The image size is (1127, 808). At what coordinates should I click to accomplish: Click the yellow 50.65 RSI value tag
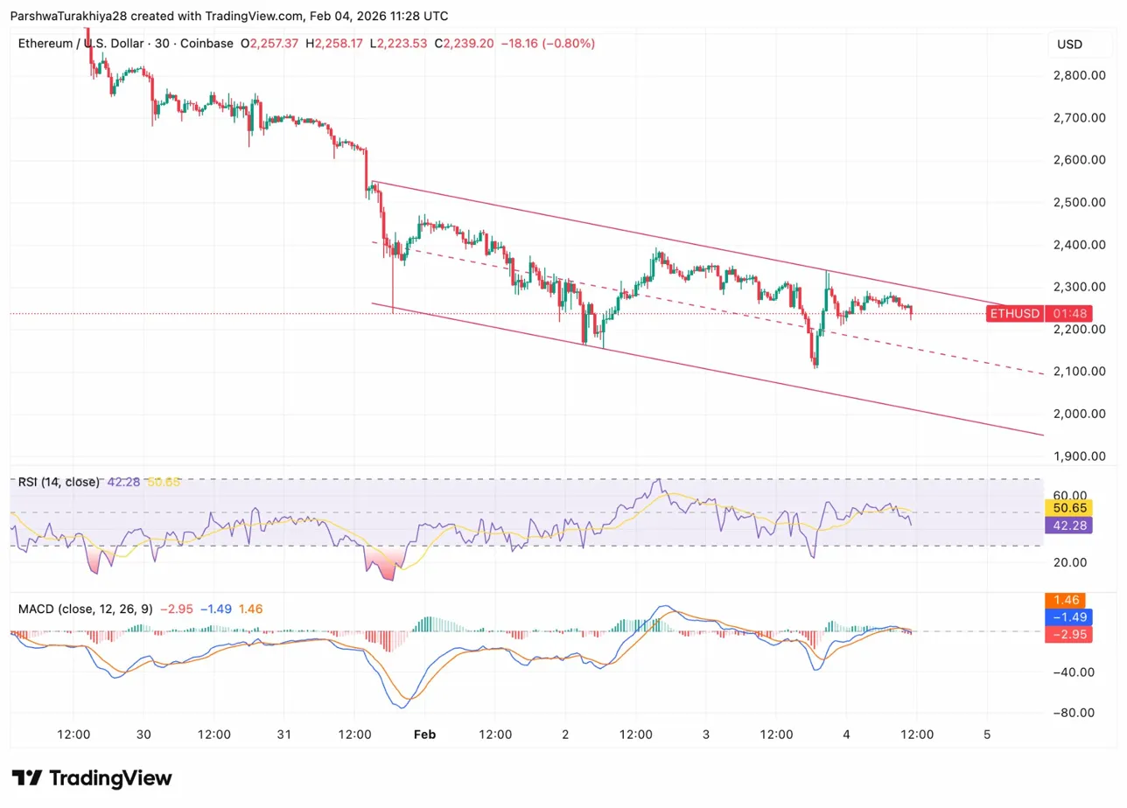click(x=1067, y=507)
